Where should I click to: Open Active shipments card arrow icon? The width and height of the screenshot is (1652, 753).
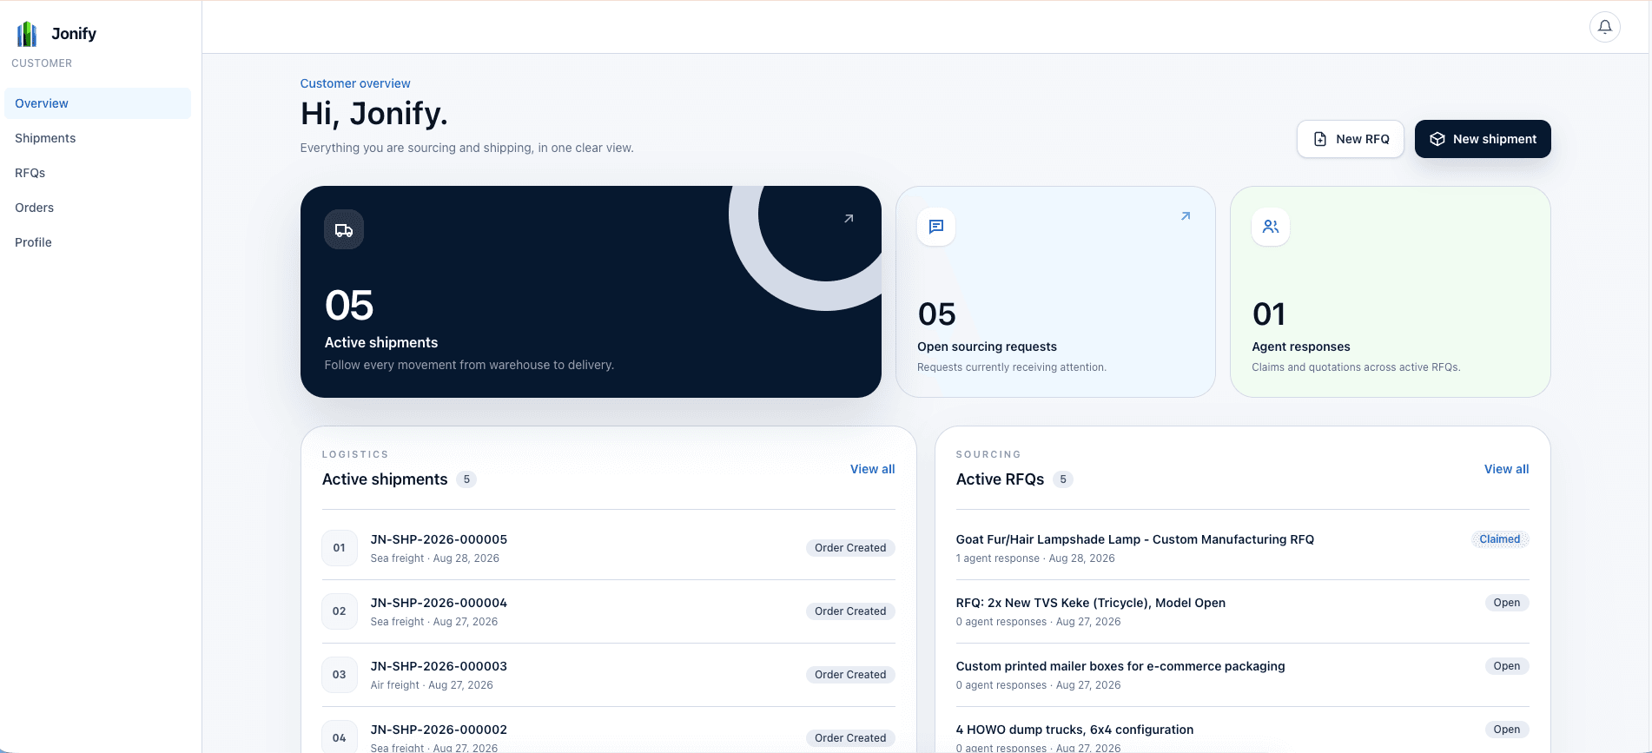click(x=849, y=219)
